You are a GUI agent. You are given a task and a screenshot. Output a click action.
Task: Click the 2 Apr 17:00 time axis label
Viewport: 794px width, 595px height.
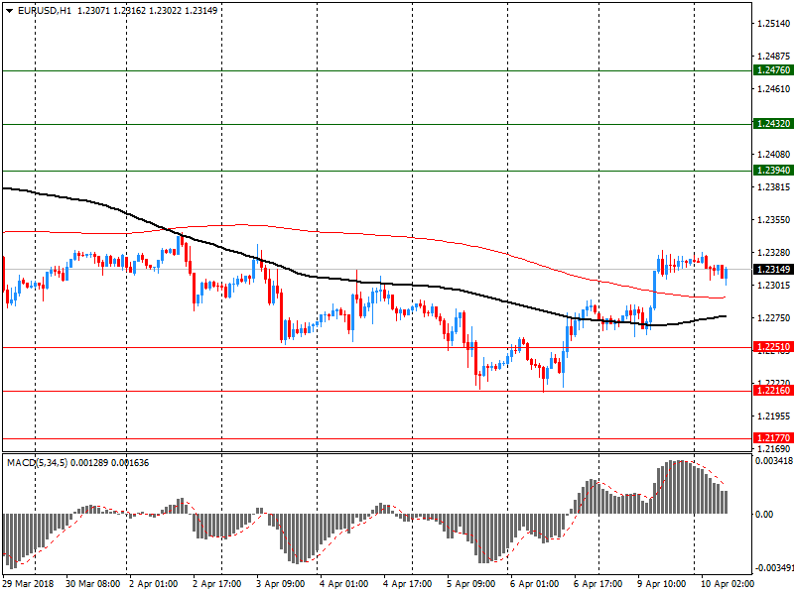click(x=216, y=583)
